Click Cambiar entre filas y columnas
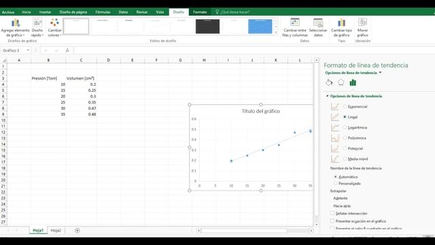The height and width of the screenshot is (245, 435). point(295,27)
